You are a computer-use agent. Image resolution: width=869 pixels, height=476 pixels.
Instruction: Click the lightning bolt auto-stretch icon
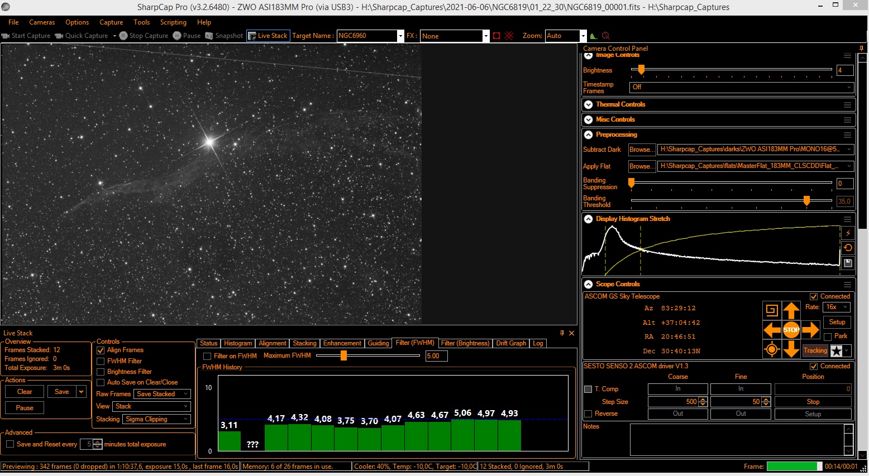[848, 233]
